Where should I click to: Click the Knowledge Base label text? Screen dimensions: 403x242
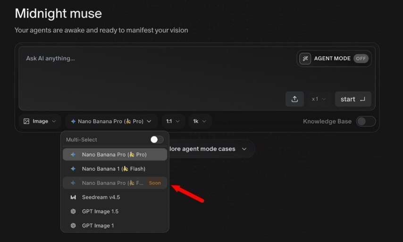point(327,121)
